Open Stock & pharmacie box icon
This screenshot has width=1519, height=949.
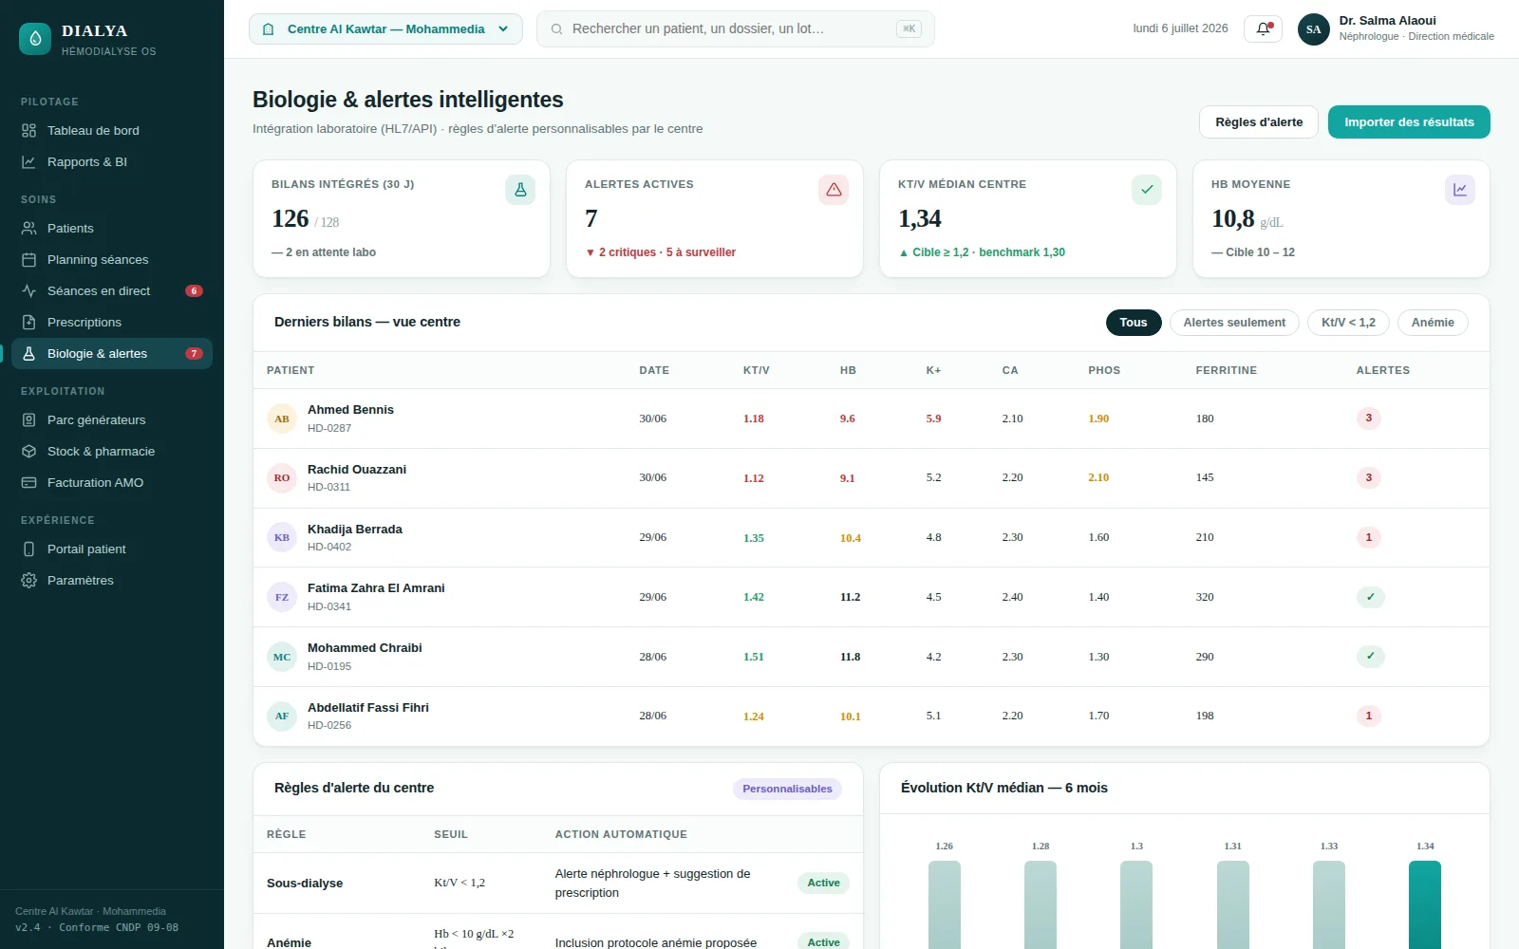pyautogui.click(x=29, y=451)
